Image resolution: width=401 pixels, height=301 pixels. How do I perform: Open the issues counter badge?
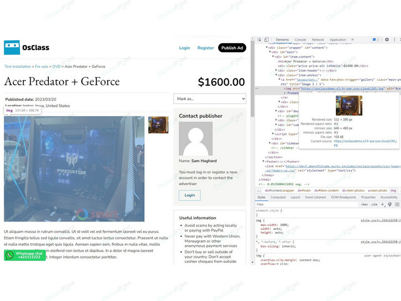pyautogui.click(x=375, y=40)
